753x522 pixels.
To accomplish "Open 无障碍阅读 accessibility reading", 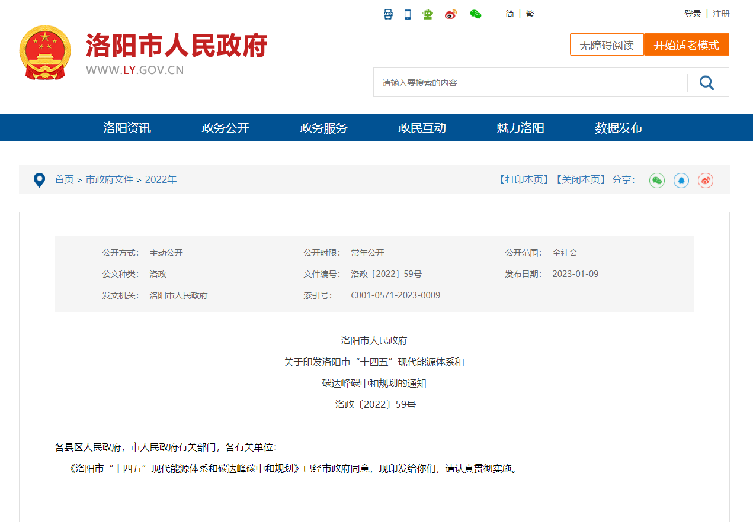I will click(607, 44).
